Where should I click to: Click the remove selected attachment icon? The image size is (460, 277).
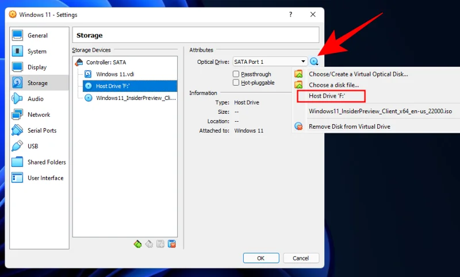(x=172, y=244)
